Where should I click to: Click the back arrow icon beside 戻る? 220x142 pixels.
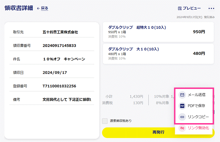click(38, 9)
